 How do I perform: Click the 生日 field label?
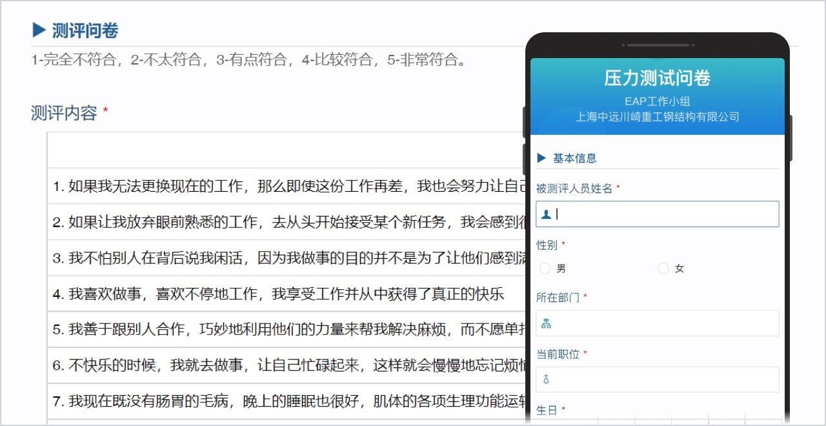coord(547,410)
